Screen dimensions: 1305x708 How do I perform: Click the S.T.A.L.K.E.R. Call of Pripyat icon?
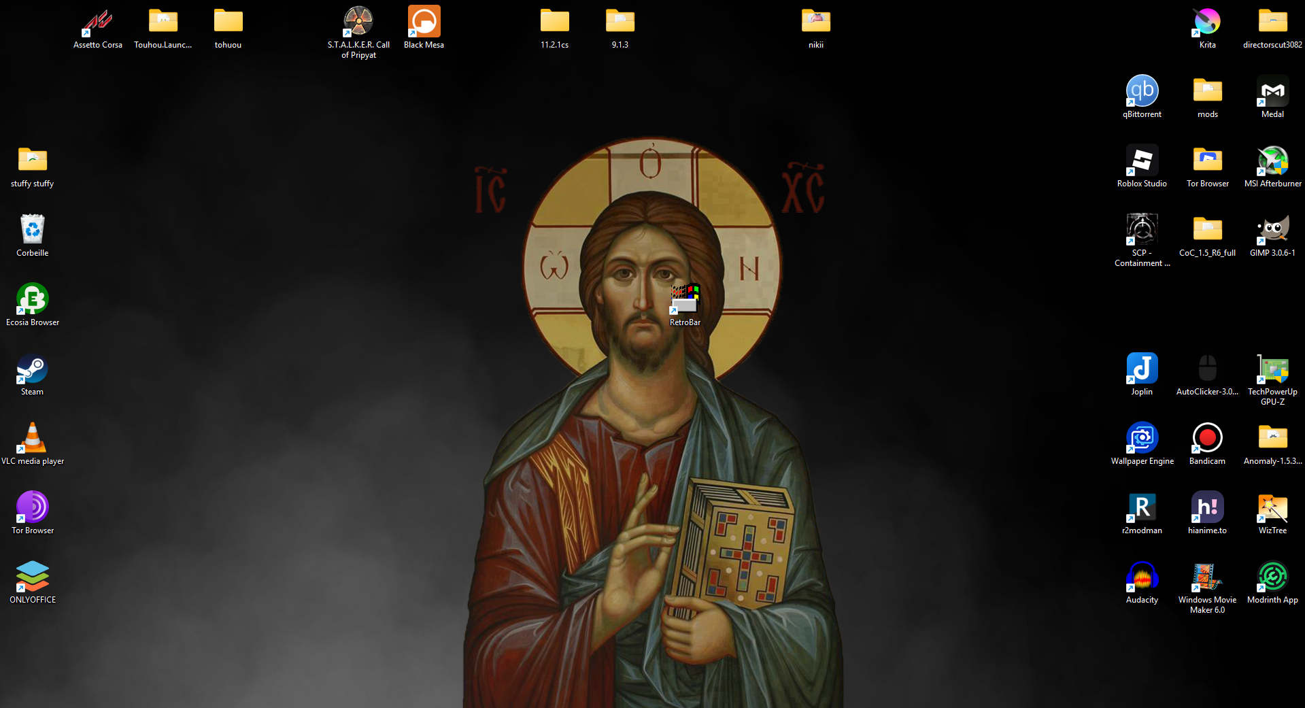[x=358, y=22]
